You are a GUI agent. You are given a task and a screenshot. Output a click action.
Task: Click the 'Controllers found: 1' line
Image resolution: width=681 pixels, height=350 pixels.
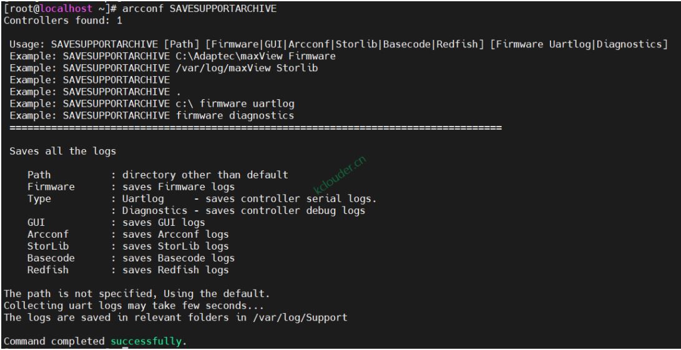[63, 21]
